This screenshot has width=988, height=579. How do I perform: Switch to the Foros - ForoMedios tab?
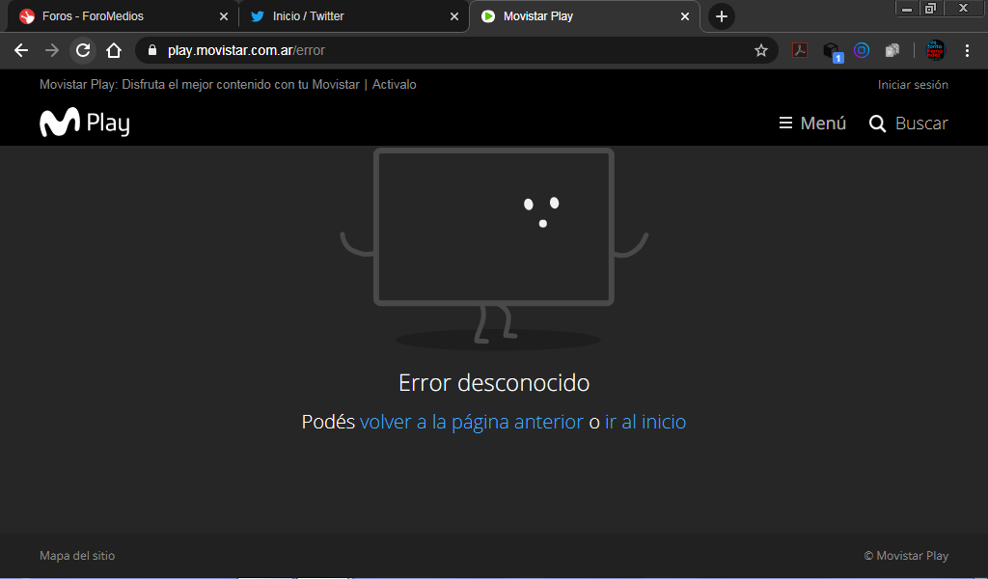tap(123, 16)
